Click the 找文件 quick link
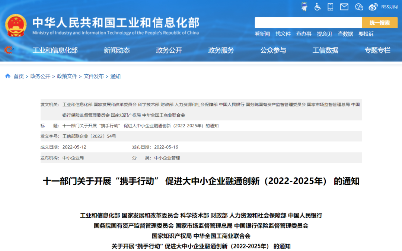This screenshot has height=251, width=402. 283,34
